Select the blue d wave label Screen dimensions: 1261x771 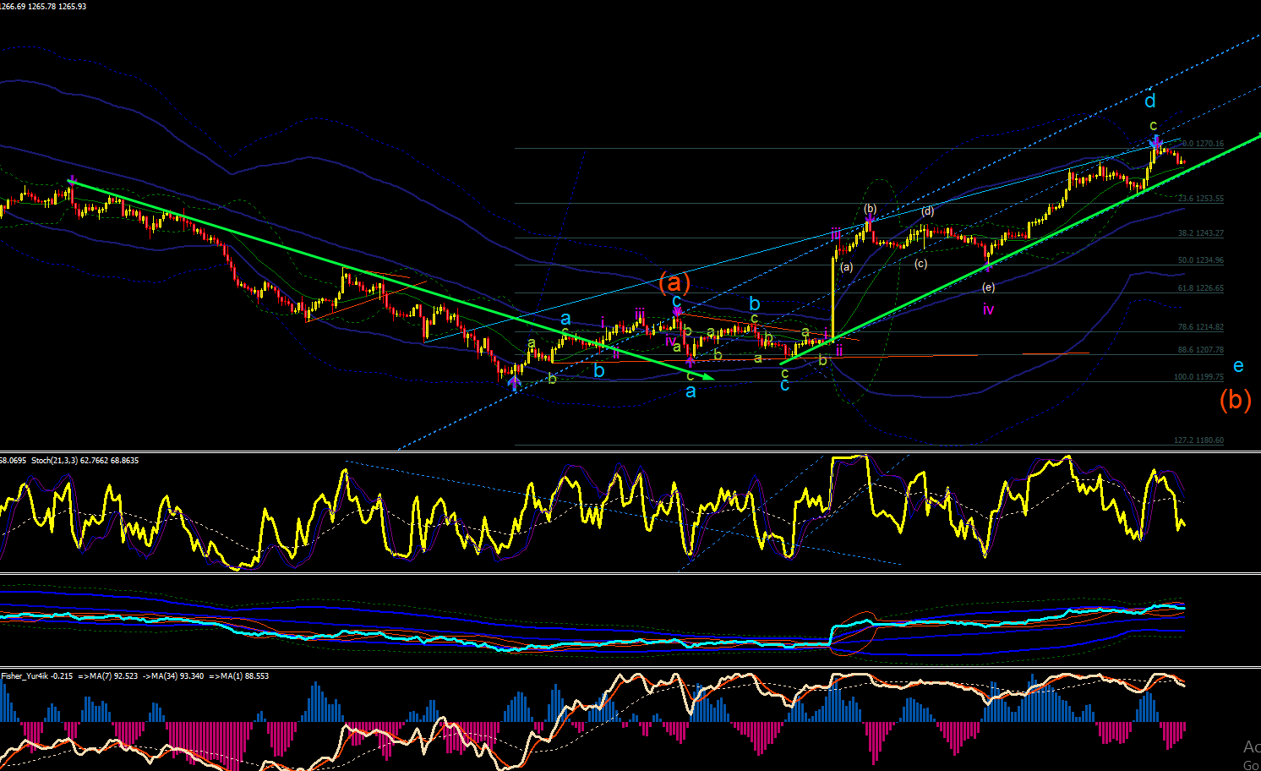[x=1150, y=101]
